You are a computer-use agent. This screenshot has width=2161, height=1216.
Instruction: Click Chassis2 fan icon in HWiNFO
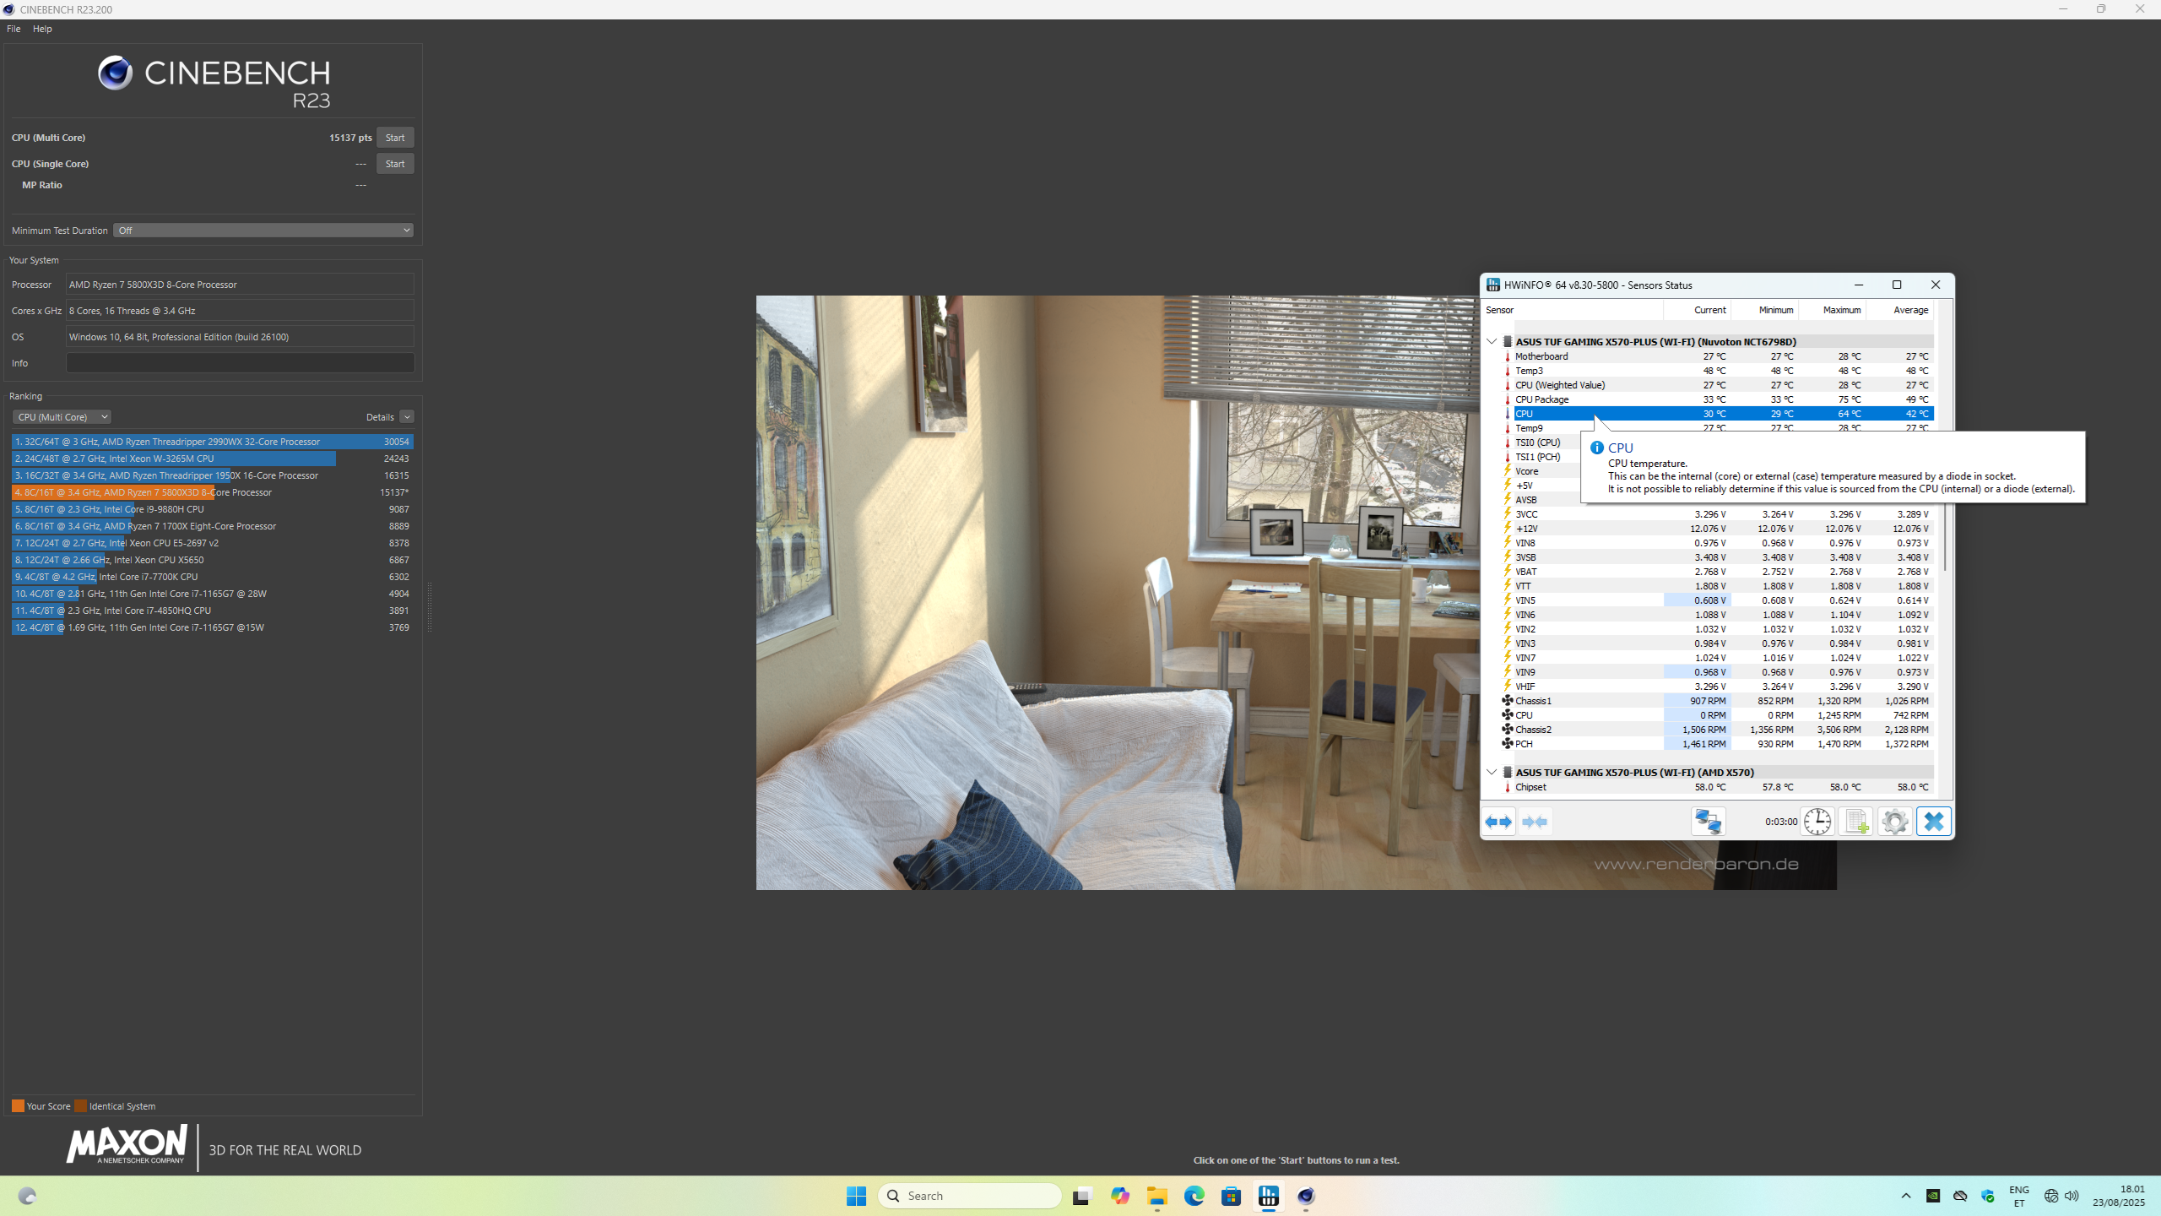point(1508,730)
